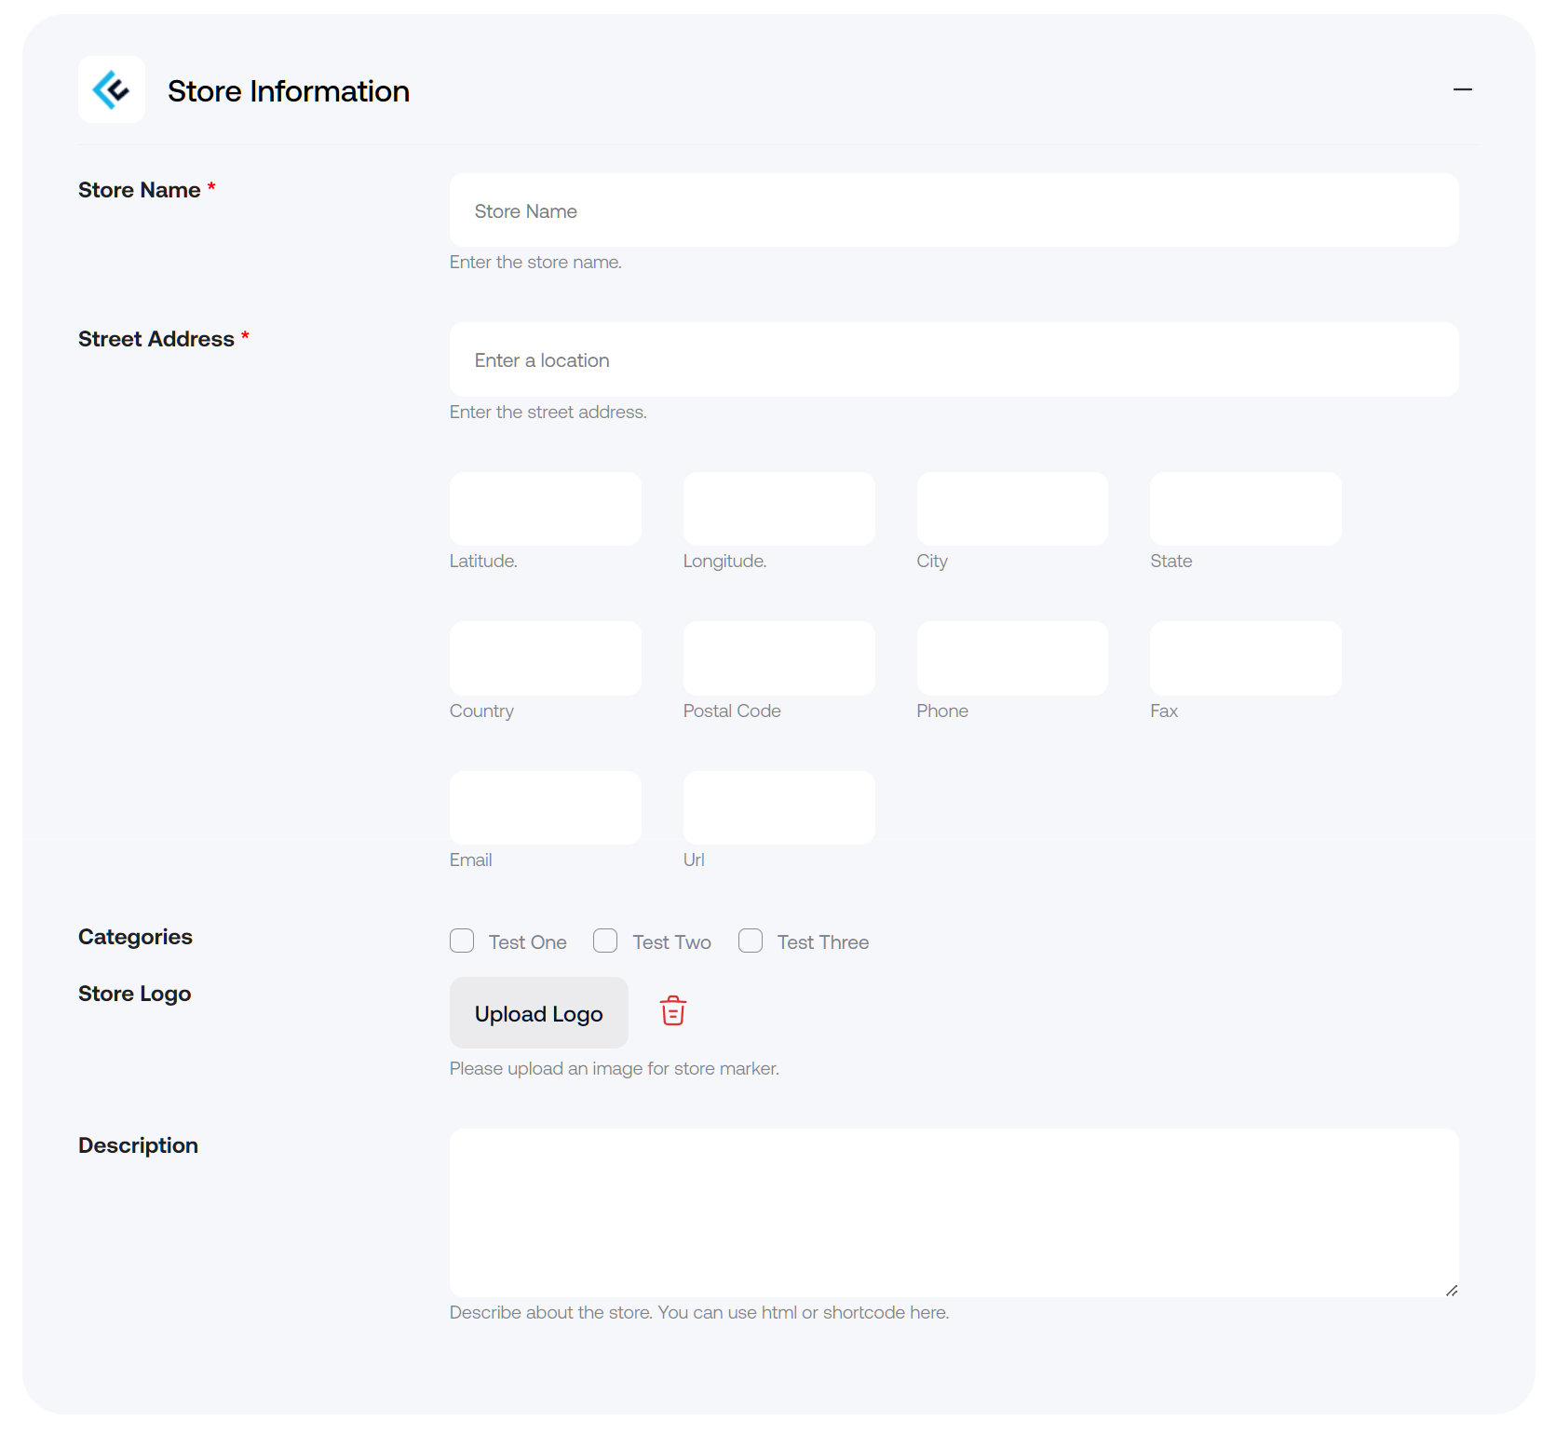Click the Fax input box
Image resolution: width=1556 pixels, height=1435 pixels.
point(1246,658)
